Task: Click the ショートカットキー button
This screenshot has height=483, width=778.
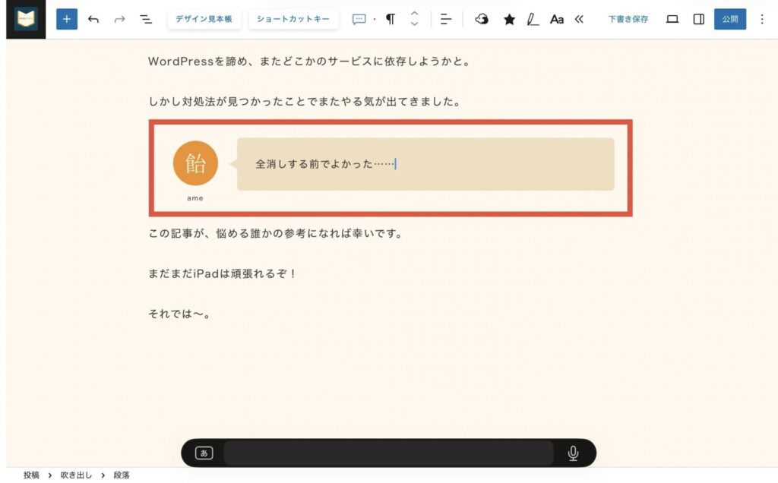Action: [x=293, y=19]
